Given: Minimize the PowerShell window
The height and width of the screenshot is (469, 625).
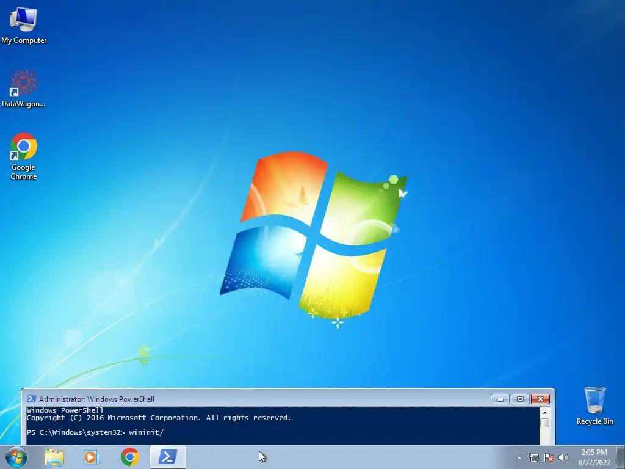Looking at the screenshot, I should click(x=500, y=399).
